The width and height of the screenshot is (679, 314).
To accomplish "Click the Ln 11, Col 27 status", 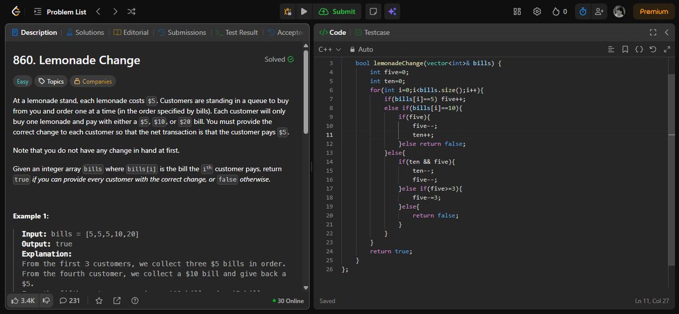I will (651, 301).
